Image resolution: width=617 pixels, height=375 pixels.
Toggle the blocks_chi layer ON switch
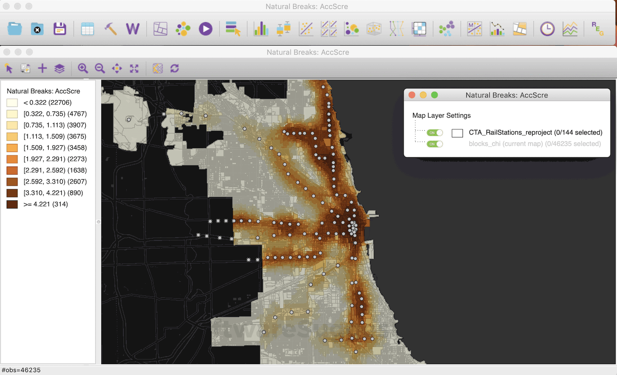coord(435,144)
